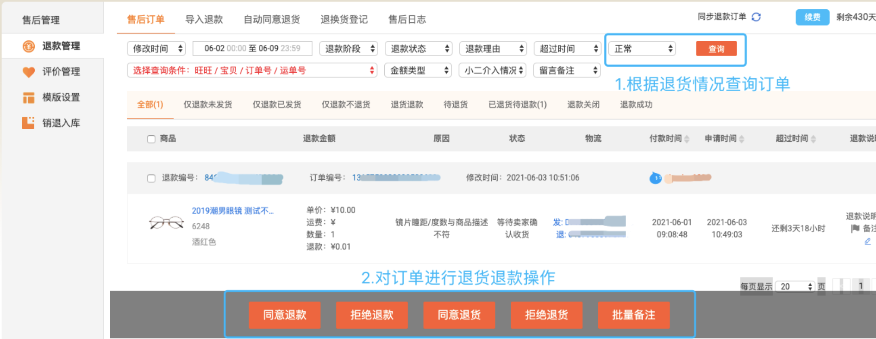
Task: Click the 销退入库 sidebar icon
Action: [29, 123]
